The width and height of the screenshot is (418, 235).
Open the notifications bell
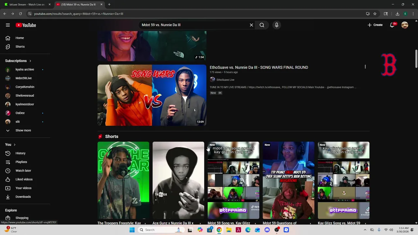(392, 25)
